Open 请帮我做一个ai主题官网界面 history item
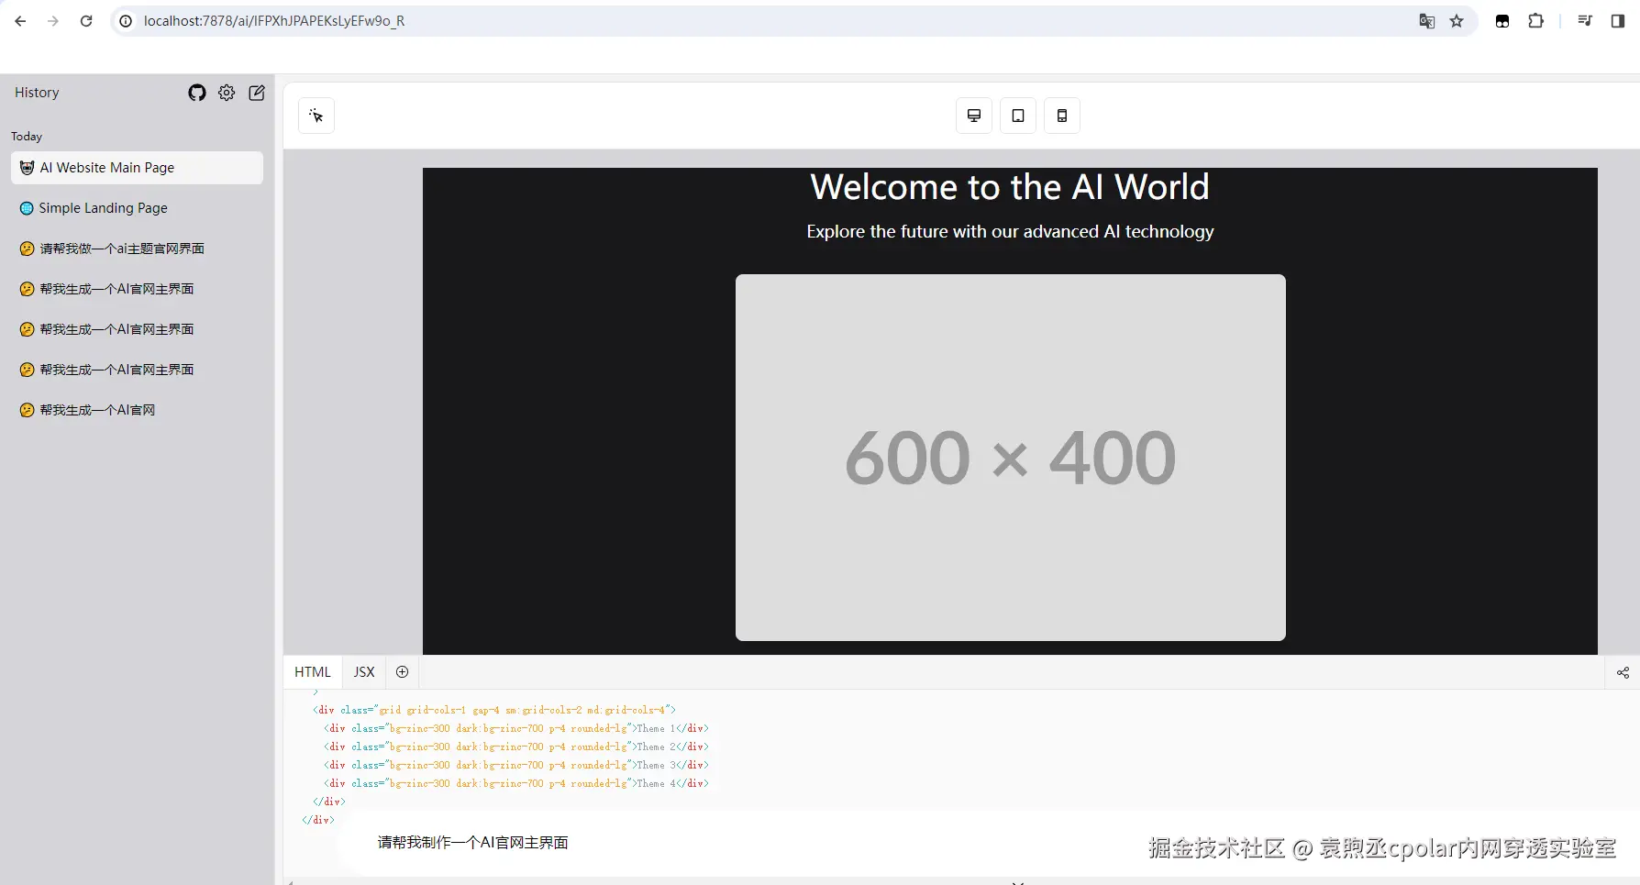The image size is (1640, 885). pyautogui.click(x=137, y=249)
